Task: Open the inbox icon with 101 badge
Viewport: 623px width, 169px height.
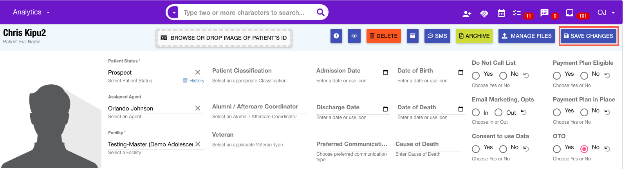Action: (570, 13)
